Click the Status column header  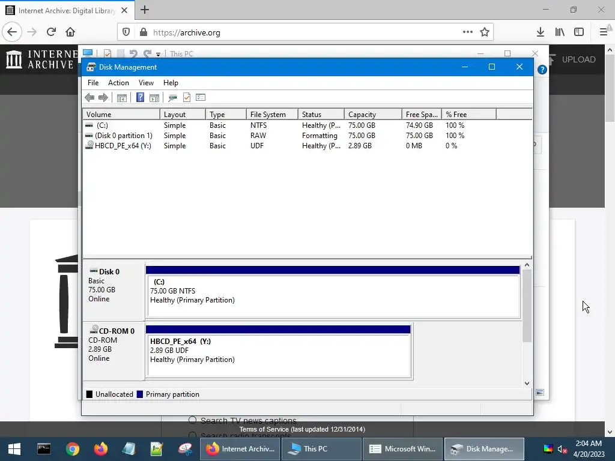point(321,115)
